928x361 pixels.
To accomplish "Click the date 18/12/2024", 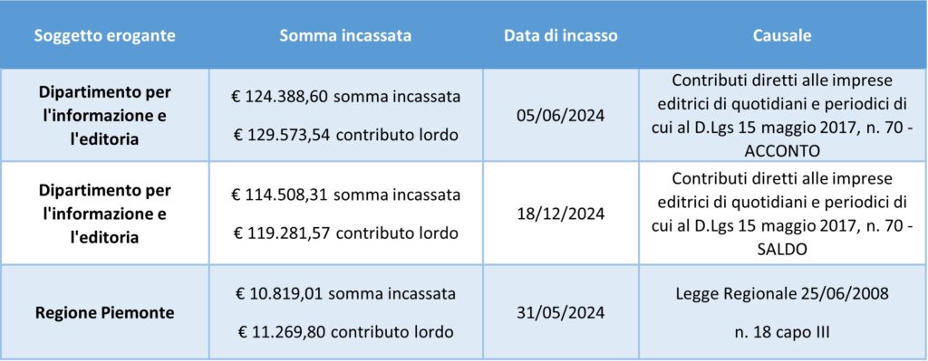I will click(x=560, y=214).
